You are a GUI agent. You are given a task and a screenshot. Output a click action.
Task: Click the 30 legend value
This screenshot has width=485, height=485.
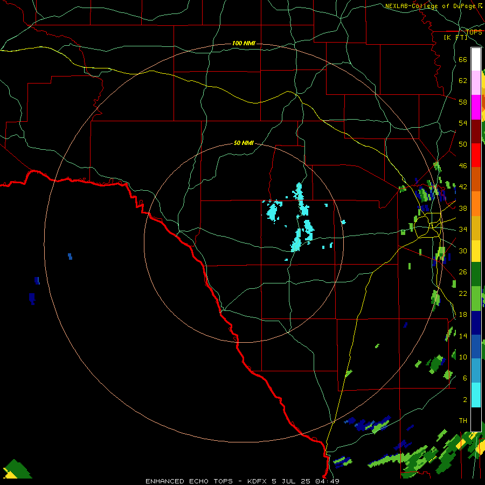point(463,251)
